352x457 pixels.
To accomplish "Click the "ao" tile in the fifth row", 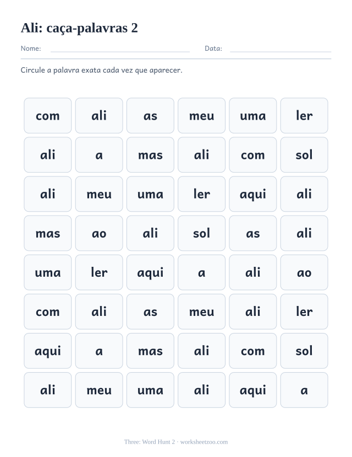I will pyautogui.click(x=304, y=272).
